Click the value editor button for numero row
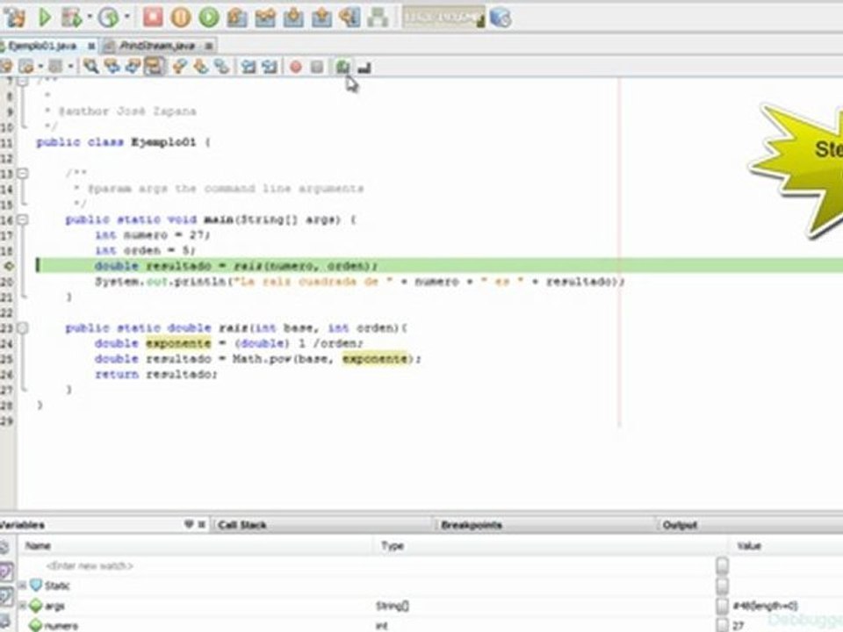The height and width of the screenshot is (632, 843). point(722,625)
